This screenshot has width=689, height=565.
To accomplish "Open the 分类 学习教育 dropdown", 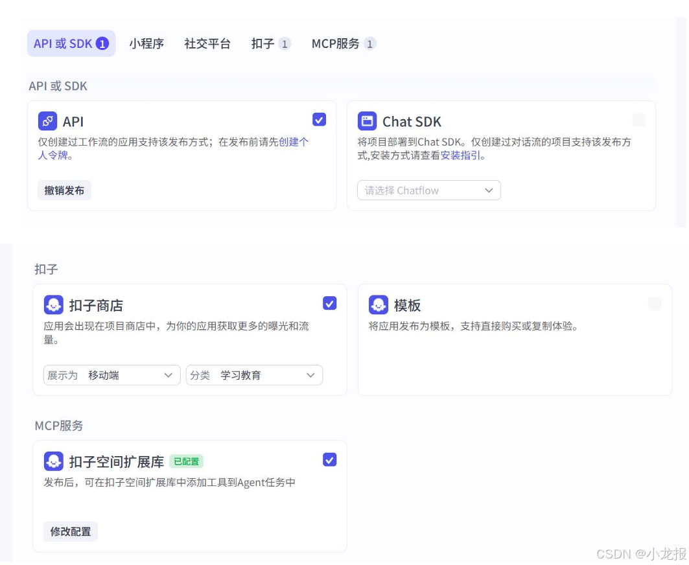I will click(x=253, y=375).
